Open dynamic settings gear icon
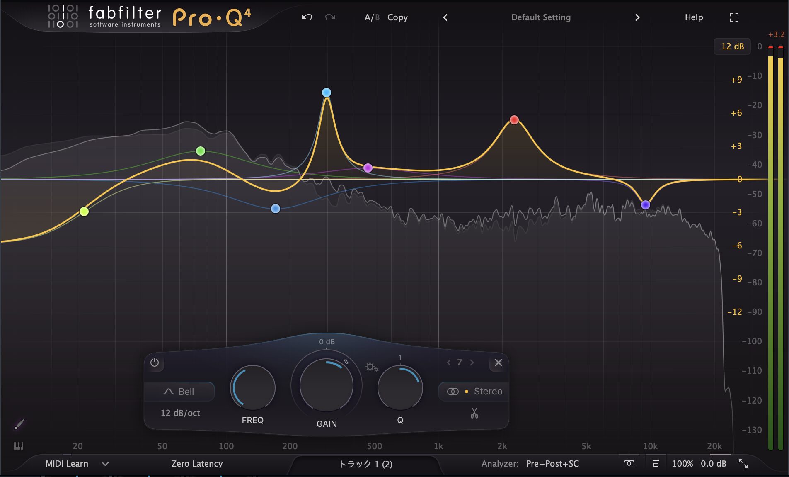Screen dimensions: 789x477 (371, 367)
